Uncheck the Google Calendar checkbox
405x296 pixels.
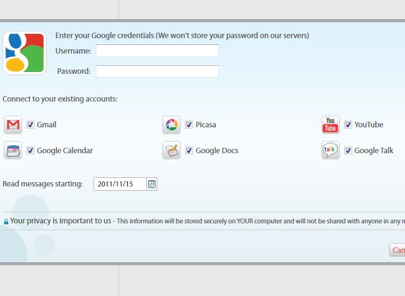31,150
